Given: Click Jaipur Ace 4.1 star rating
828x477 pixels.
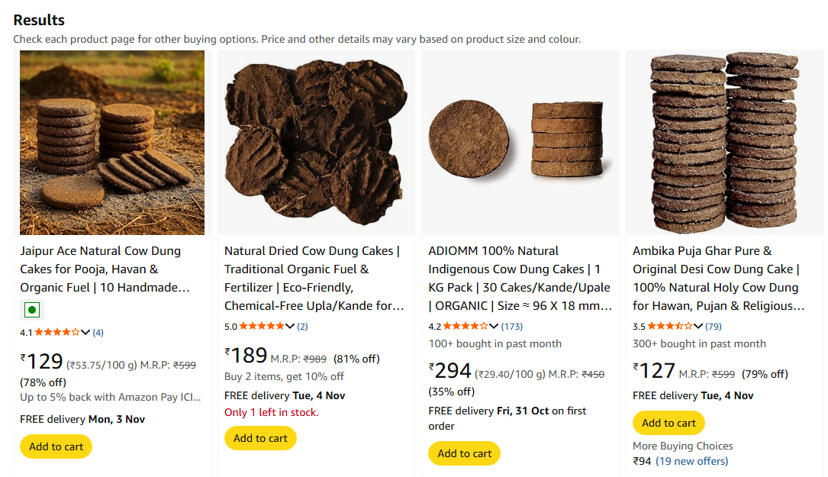Looking at the screenshot, I should 56,332.
